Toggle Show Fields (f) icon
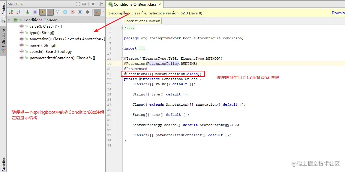 click(x=43, y=12)
